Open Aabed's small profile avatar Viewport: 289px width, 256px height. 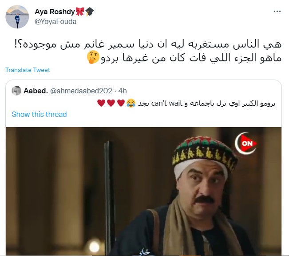coord(16,91)
